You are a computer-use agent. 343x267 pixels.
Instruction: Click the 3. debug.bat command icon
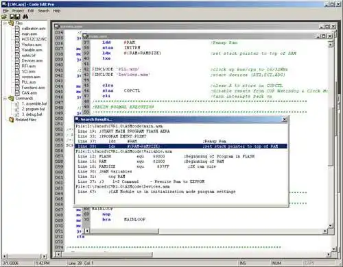tap(17, 114)
